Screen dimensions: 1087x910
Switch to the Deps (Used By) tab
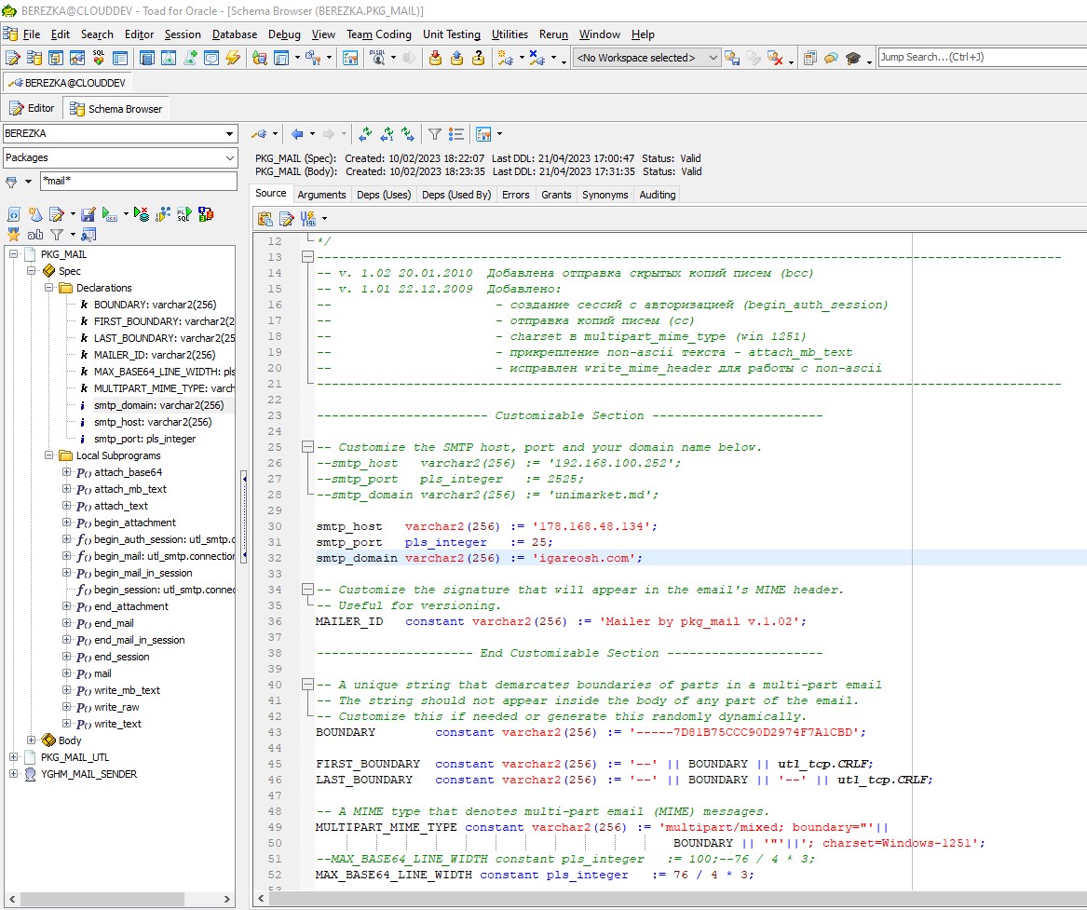click(x=456, y=195)
